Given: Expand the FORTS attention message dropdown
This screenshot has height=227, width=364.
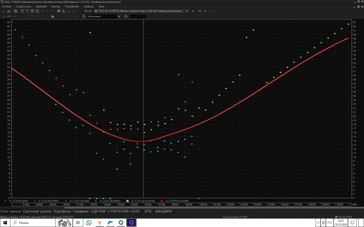Looking at the screenshot, I should [187, 11].
